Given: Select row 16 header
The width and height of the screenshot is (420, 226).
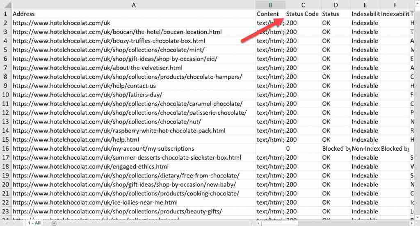Looking at the screenshot, I should pyautogui.click(x=6, y=149).
